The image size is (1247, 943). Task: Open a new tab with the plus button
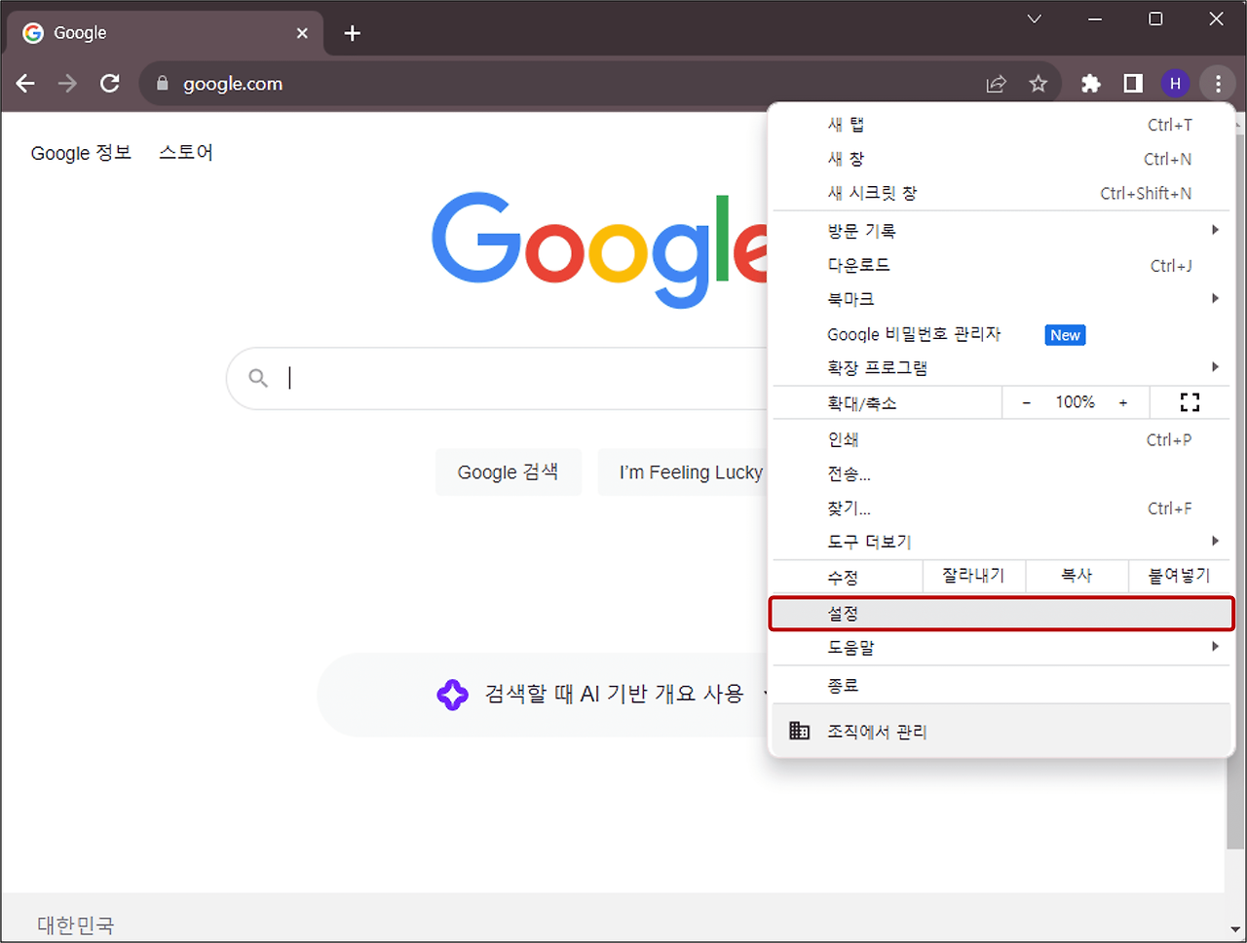click(x=353, y=33)
